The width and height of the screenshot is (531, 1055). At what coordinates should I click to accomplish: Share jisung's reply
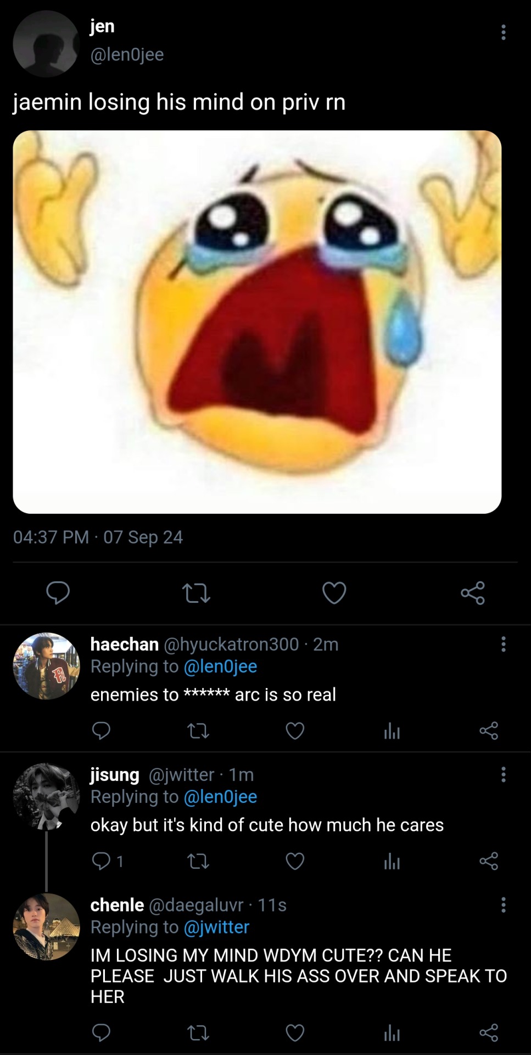pyautogui.click(x=488, y=861)
